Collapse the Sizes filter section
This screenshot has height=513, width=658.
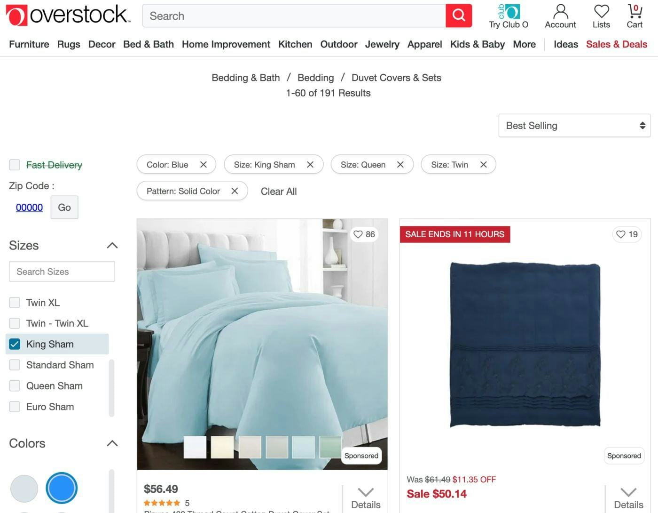pos(112,245)
